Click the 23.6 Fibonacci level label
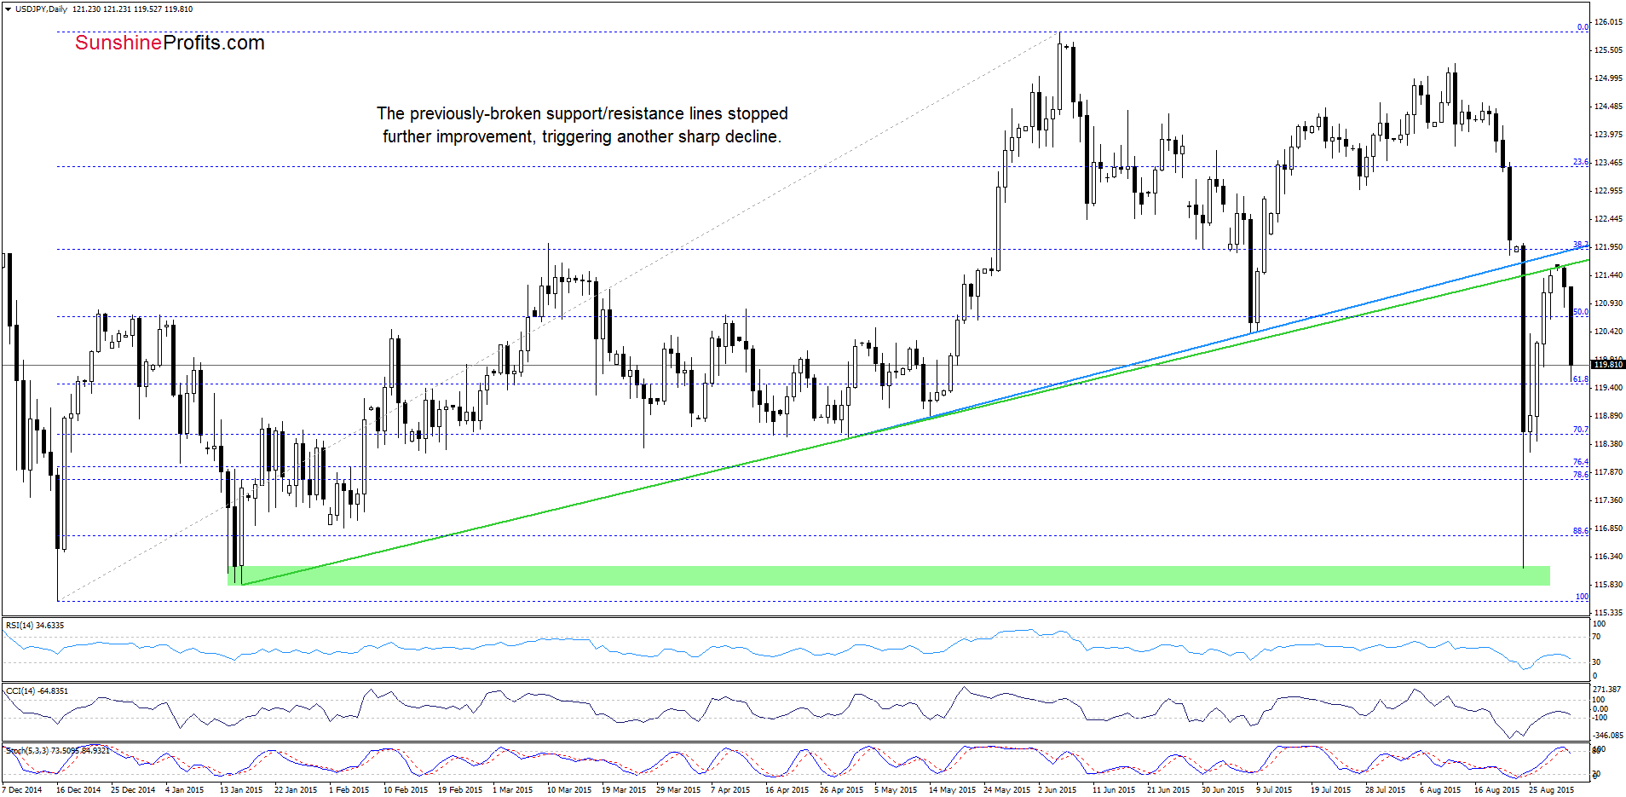1626x797 pixels. click(x=1581, y=162)
